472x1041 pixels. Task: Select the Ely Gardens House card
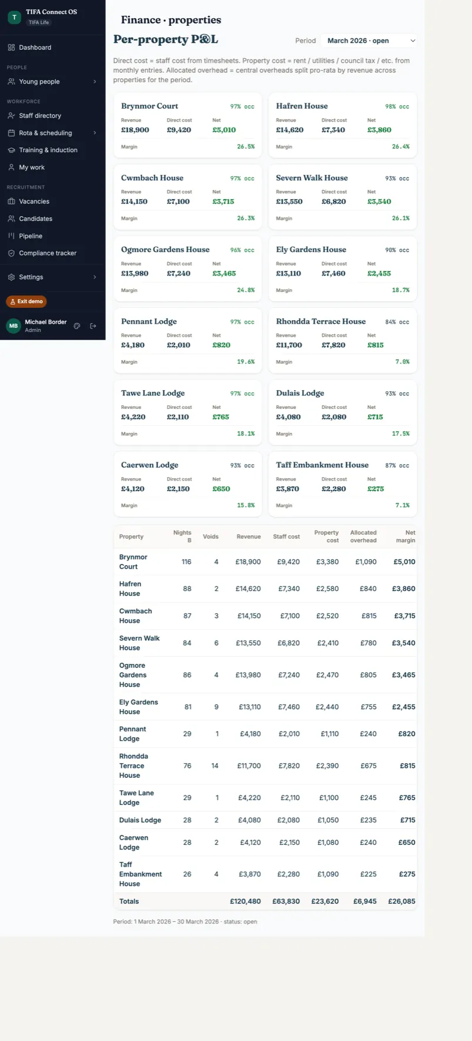(343, 268)
